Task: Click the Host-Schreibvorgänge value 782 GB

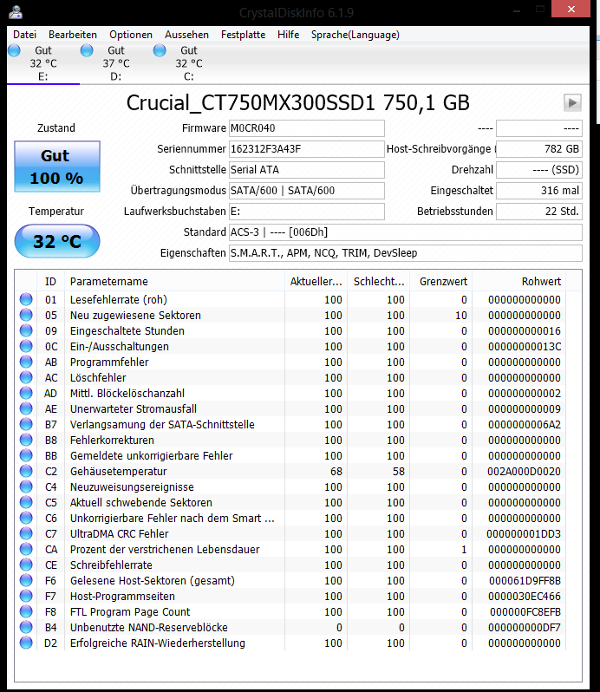Action: [539, 149]
